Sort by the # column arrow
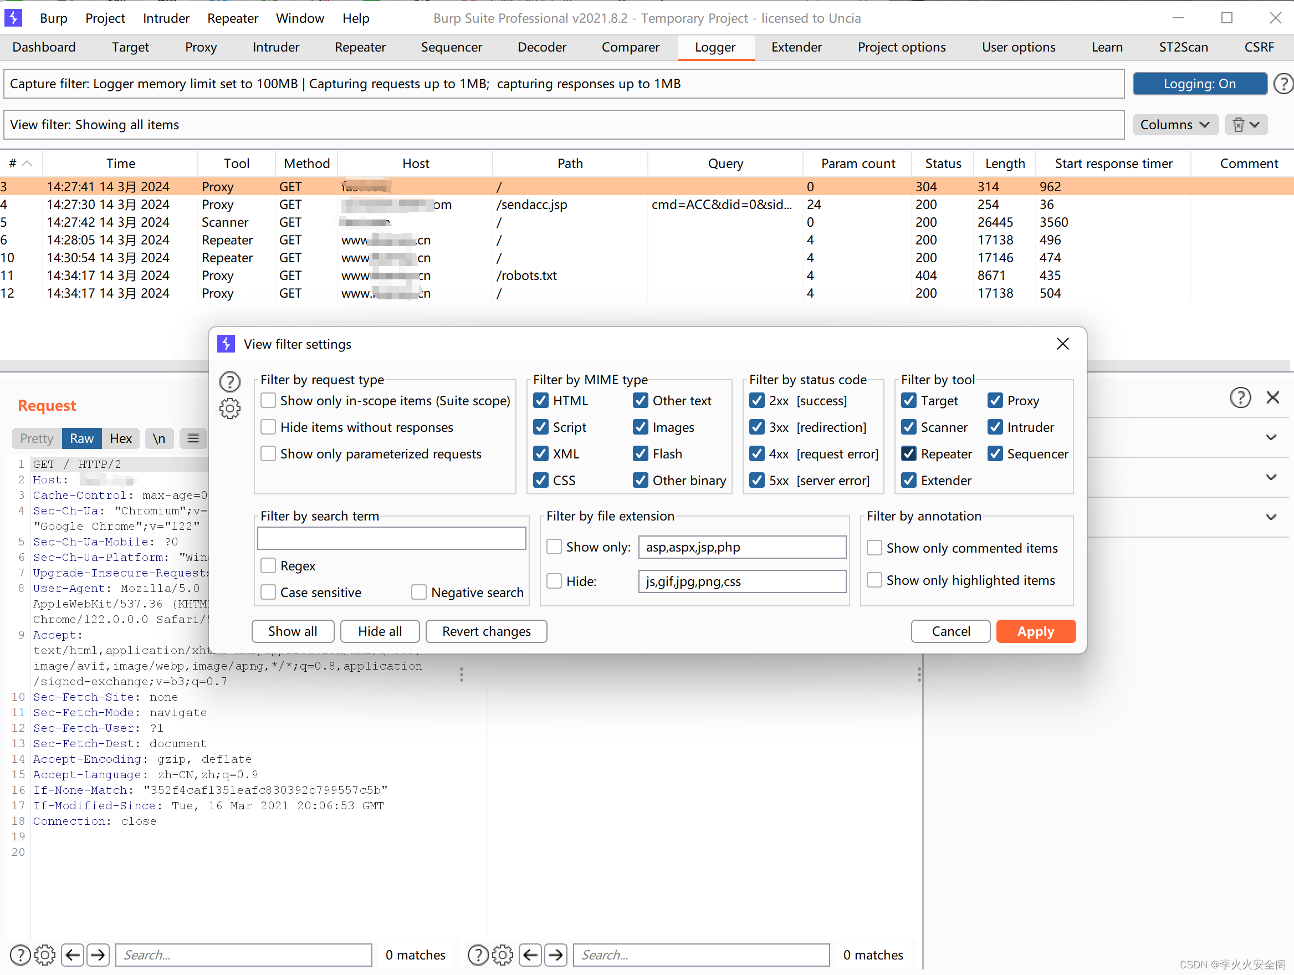The width and height of the screenshot is (1294, 975). pos(27,164)
